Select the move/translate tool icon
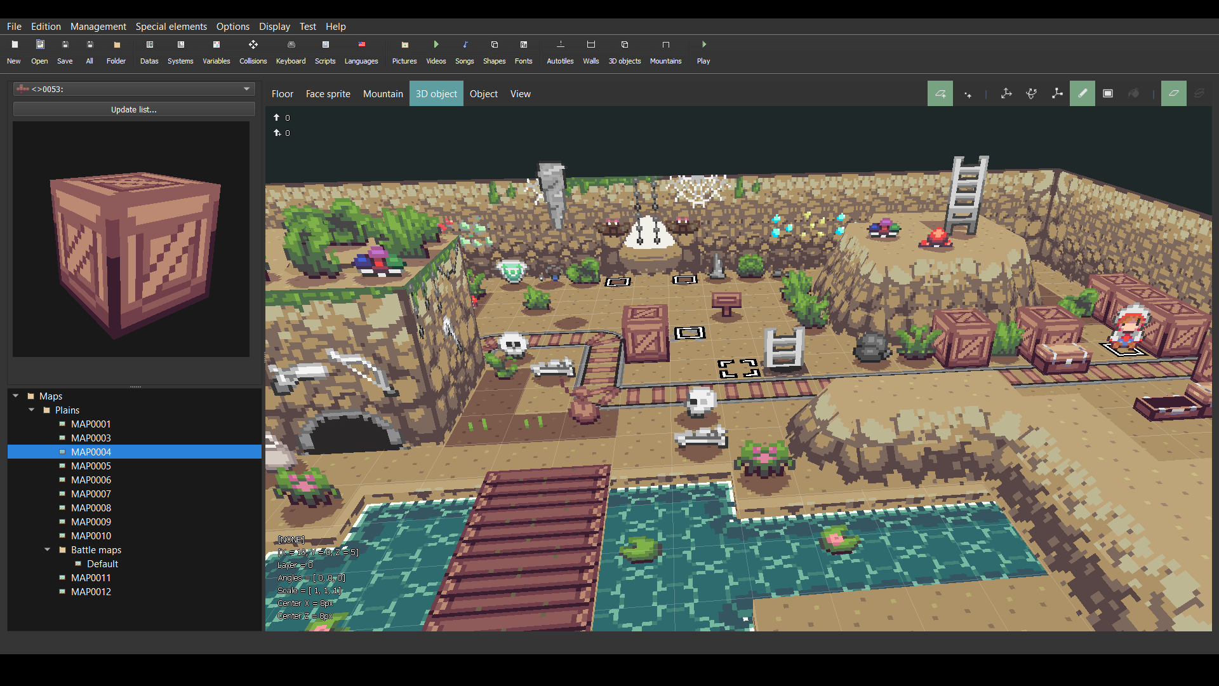This screenshot has height=686, width=1219. pos(1006,93)
